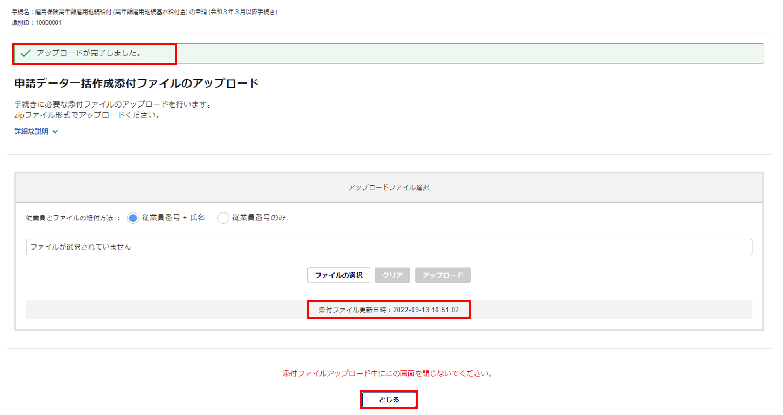Select the 従業員番号のみ radio button
This screenshot has width=783, height=415.
[x=223, y=218]
